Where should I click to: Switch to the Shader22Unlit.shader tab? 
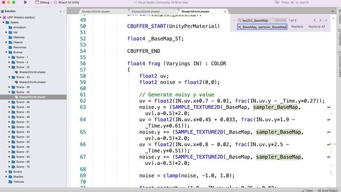[x=145, y=12]
